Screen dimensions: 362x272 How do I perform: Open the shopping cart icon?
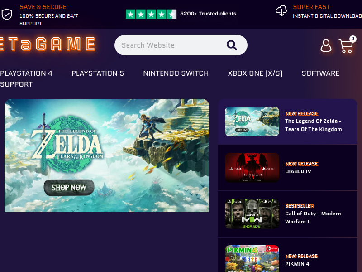click(x=346, y=46)
